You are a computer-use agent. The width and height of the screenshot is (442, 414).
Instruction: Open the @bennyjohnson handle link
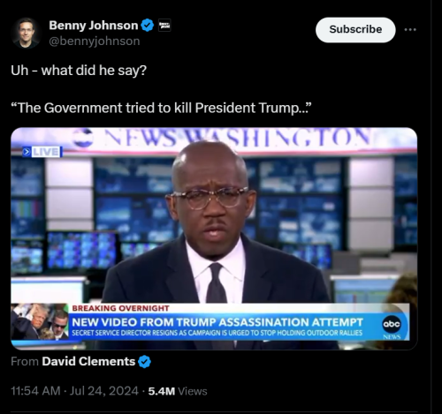95,41
